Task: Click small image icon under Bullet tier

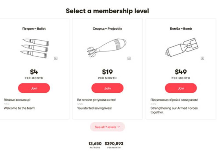Action: click(56, 58)
